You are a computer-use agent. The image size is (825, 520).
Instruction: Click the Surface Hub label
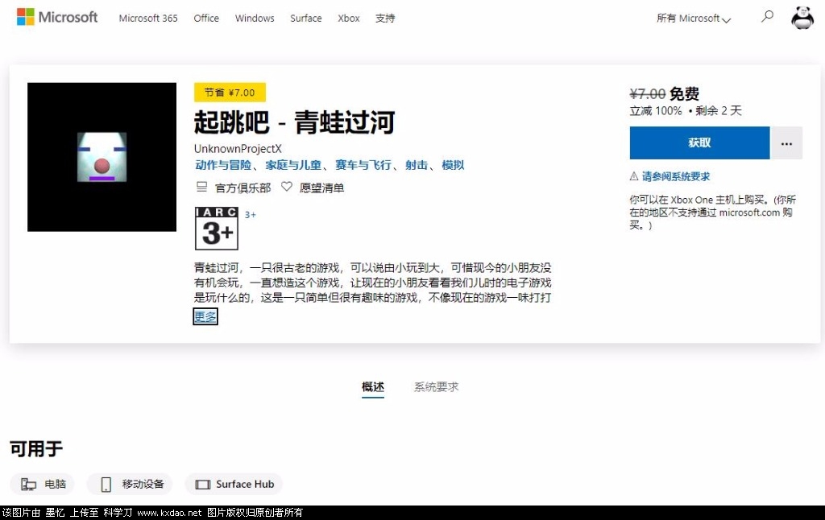pyautogui.click(x=245, y=485)
